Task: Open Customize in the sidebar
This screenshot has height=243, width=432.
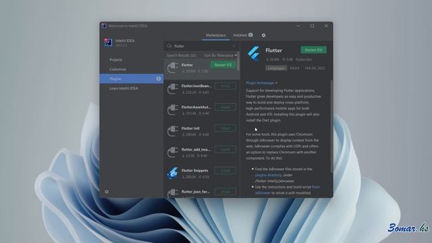Action: point(117,69)
